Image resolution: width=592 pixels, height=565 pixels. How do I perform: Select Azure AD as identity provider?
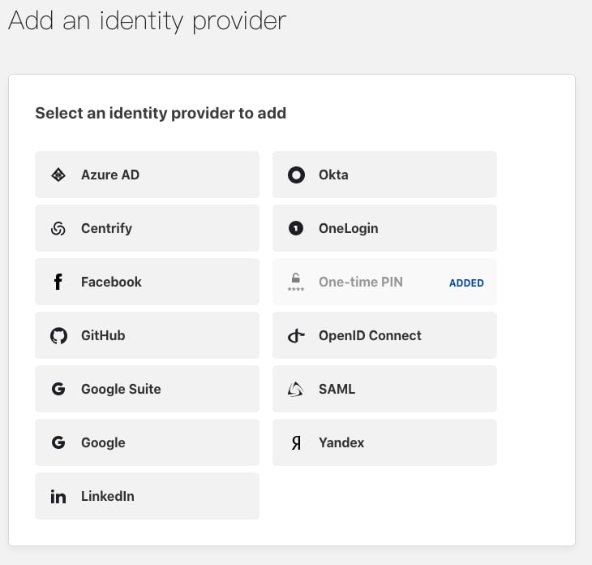(148, 175)
